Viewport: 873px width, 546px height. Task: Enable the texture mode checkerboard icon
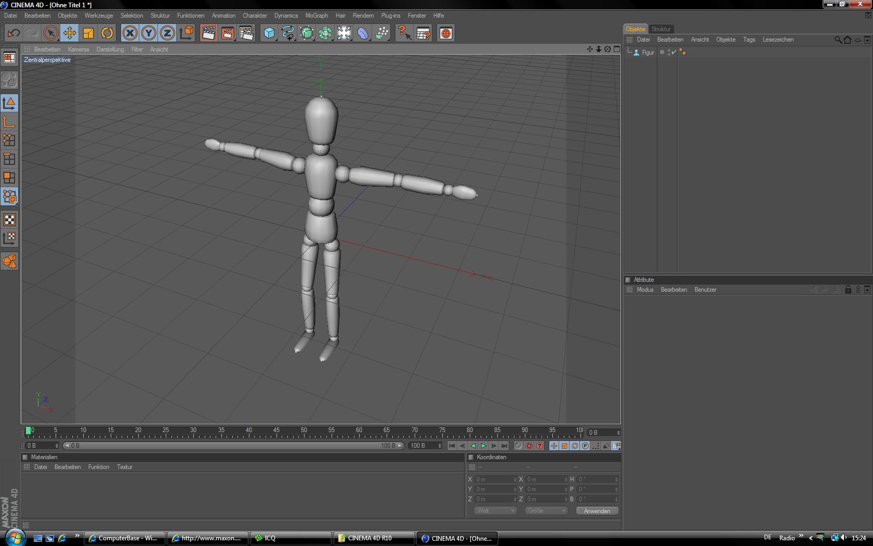pyautogui.click(x=9, y=219)
